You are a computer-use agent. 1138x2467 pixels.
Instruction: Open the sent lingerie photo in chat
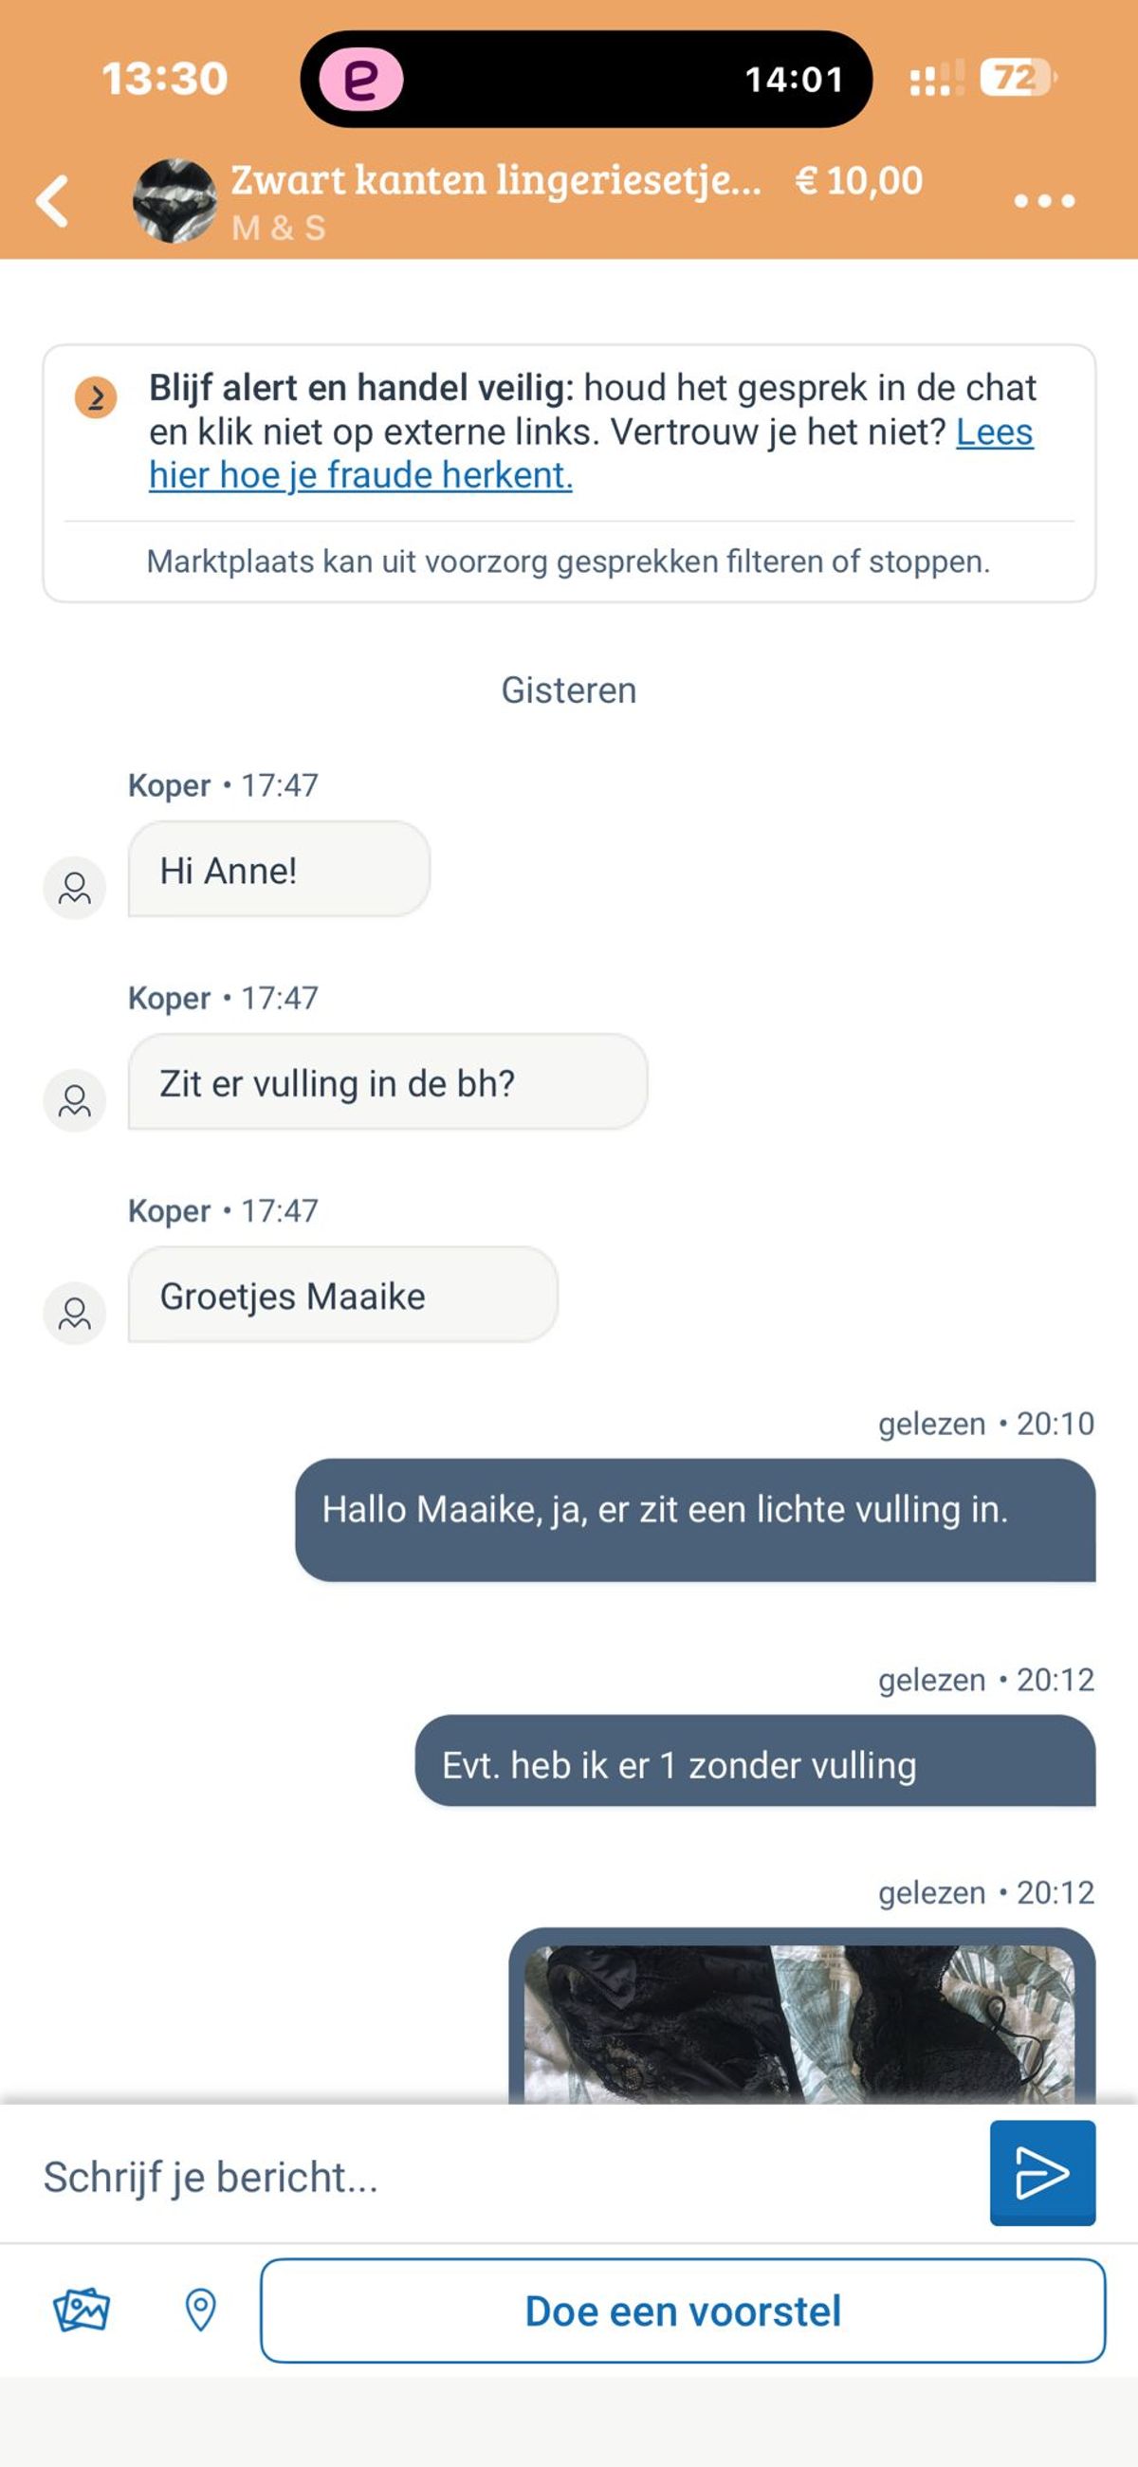pyautogui.click(x=799, y=2022)
